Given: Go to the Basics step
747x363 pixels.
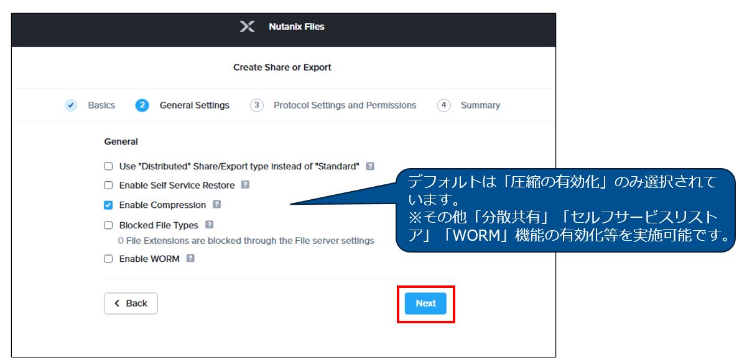Looking at the screenshot, I should click(x=101, y=105).
